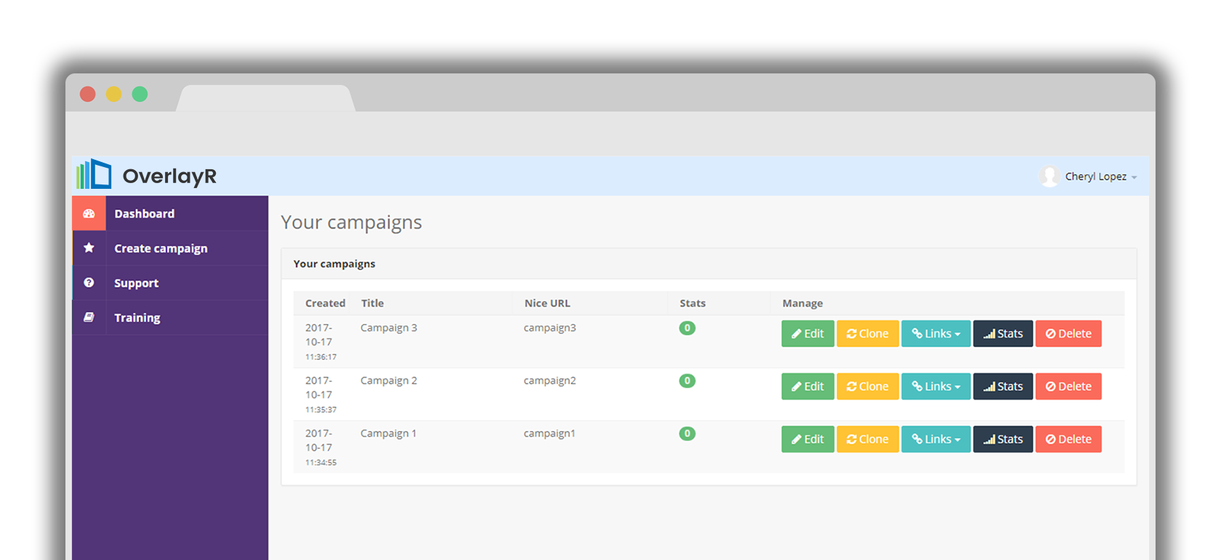The image size is (1221, 560).
Task: Click the OverlayR logo
Action: pos(147,176)
